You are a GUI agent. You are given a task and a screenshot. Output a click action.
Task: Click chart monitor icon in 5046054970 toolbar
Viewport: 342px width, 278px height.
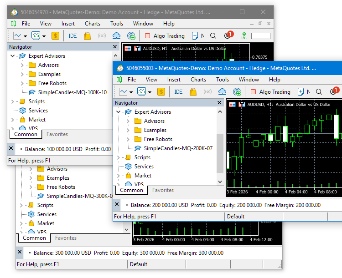point(36,35)
